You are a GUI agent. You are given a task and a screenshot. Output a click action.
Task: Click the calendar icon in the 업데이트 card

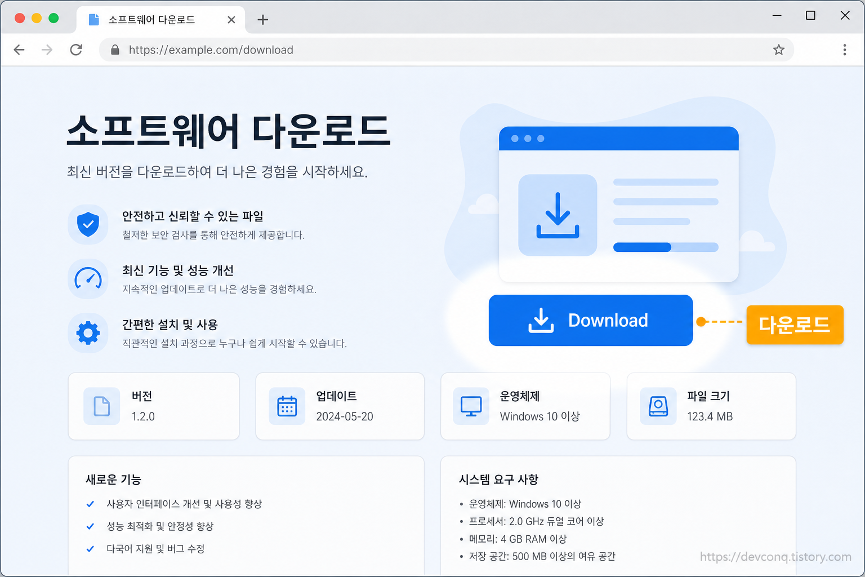(x=287, y=406)
